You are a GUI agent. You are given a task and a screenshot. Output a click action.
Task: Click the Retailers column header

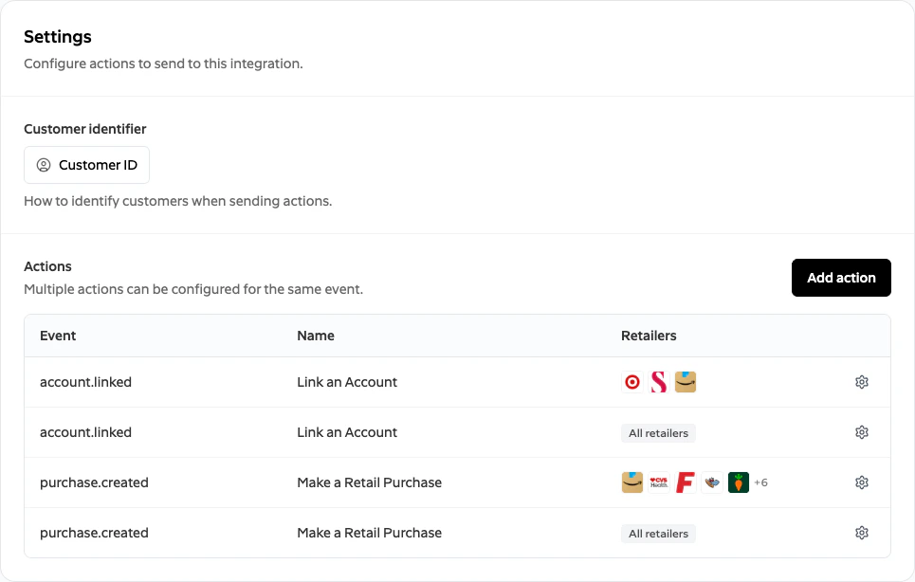click(x=649, y=336)
